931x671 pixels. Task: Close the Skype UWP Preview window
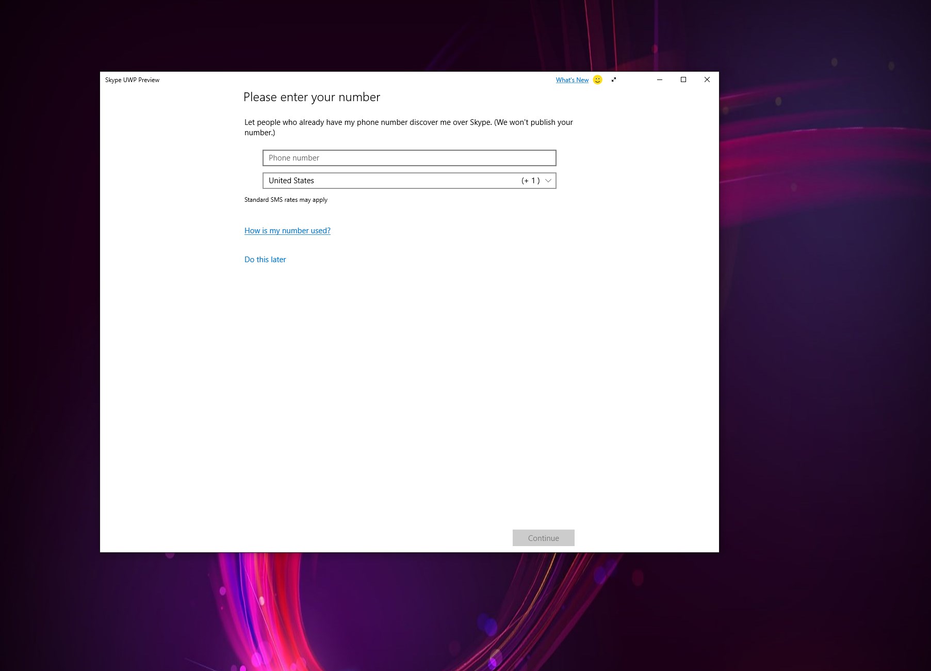[707, 79]
